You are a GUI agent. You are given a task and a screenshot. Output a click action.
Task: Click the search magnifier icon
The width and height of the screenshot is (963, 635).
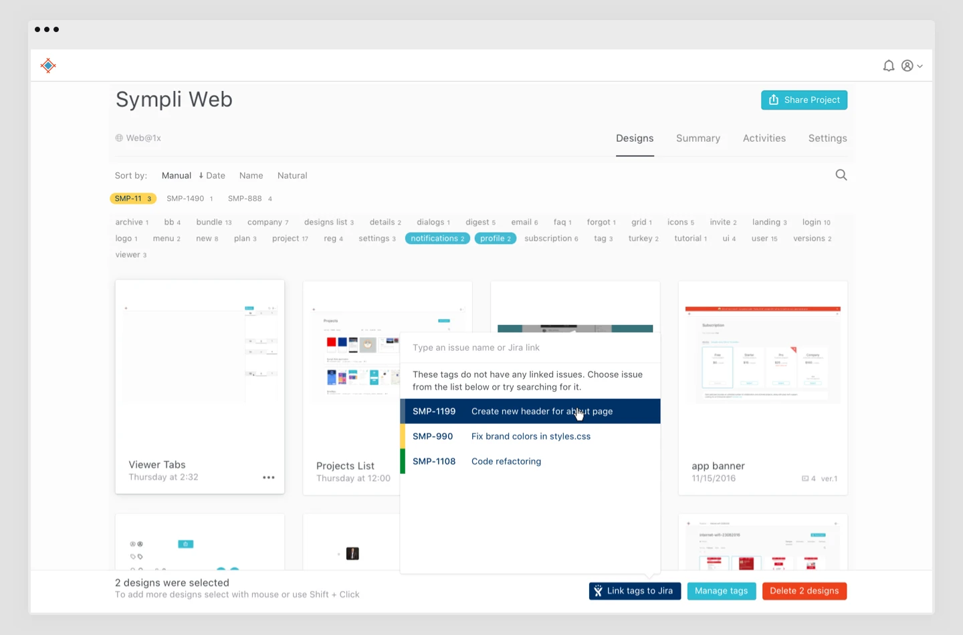841,175
